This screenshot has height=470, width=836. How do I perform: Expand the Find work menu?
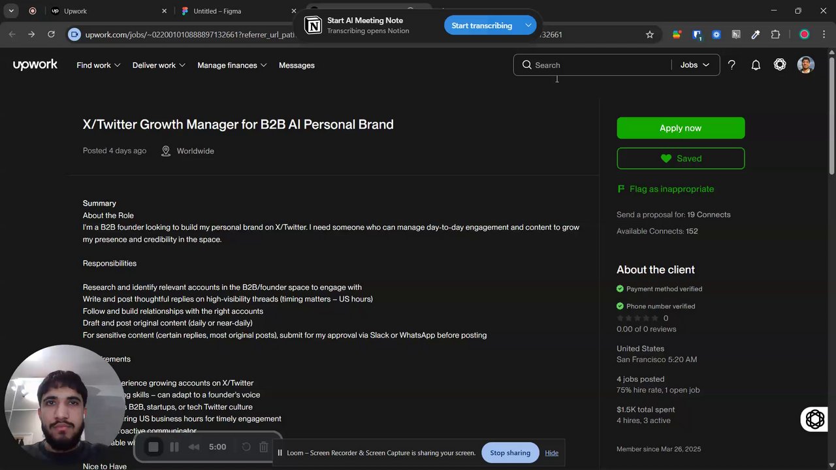(99, 65)
